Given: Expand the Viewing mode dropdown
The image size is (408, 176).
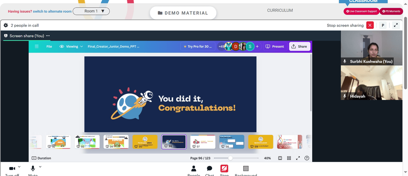Looking at the screenshot, I should point(71,46).
